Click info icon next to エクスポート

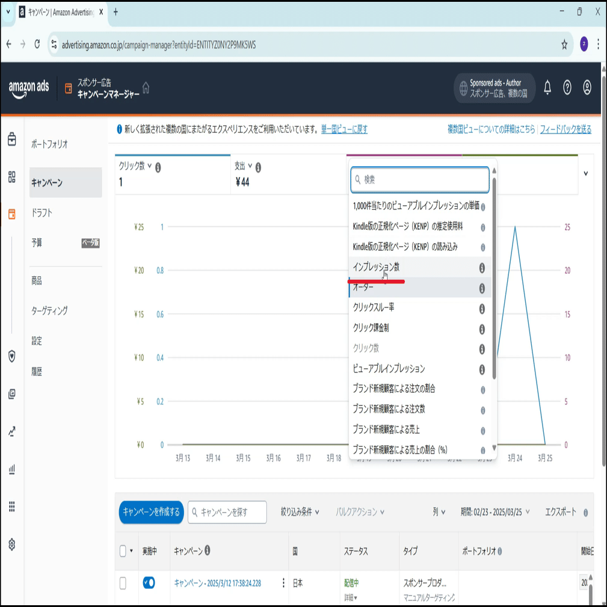pyautogui.click(x=586, y=513)
